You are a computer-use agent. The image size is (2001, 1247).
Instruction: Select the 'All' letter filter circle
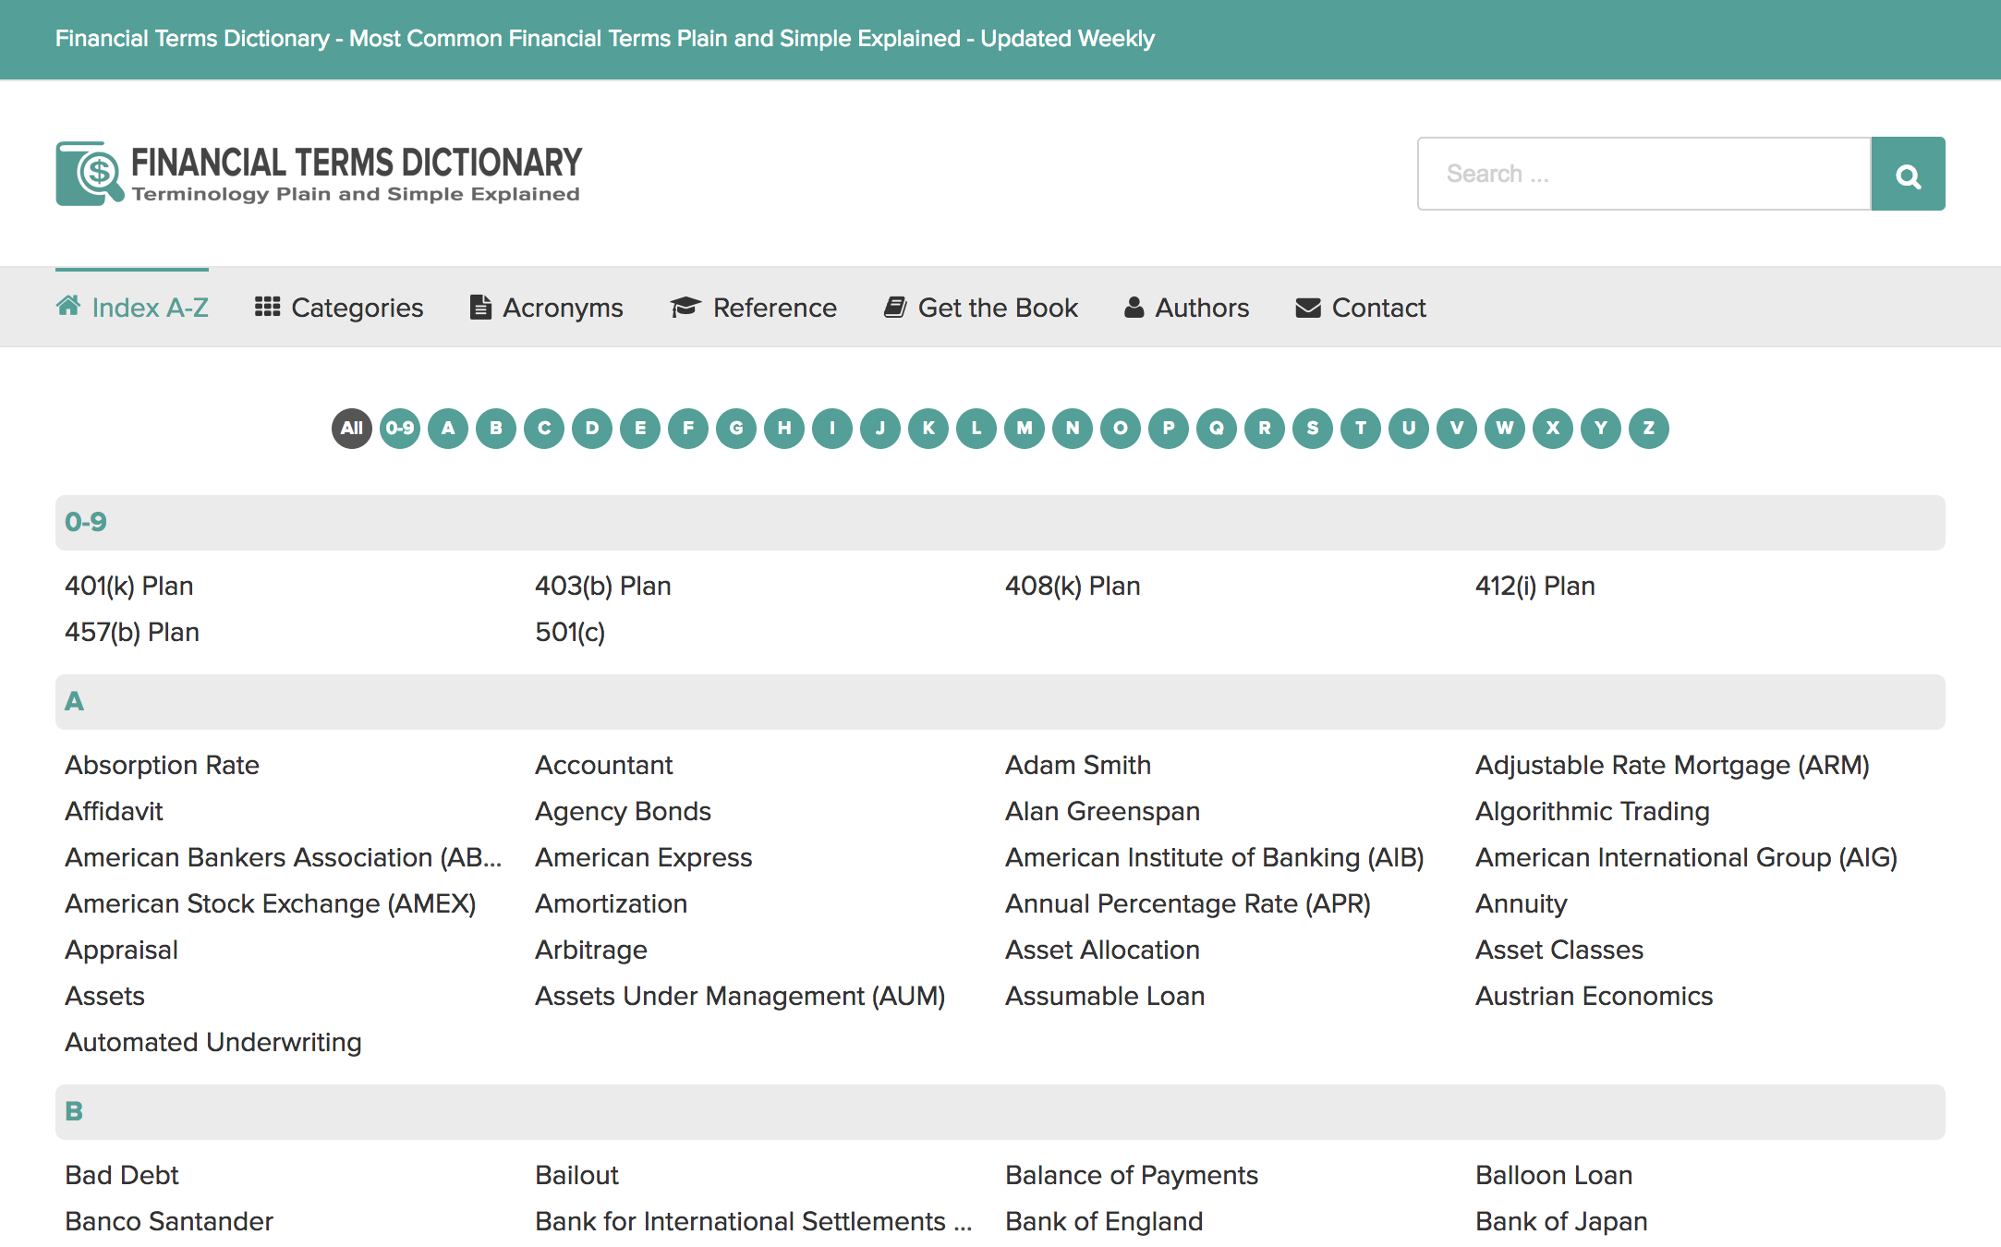pyautogui.click(x=352, y=429)
